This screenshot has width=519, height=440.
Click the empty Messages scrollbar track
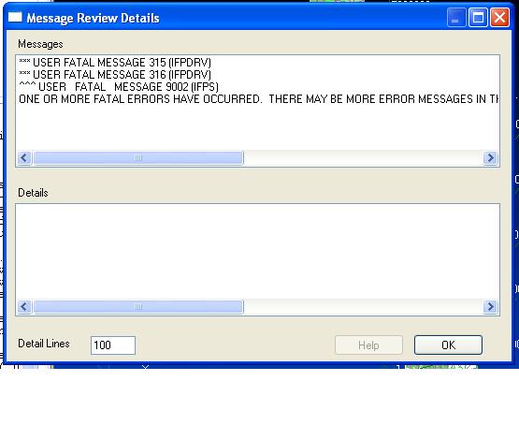(x=363, y=157)
